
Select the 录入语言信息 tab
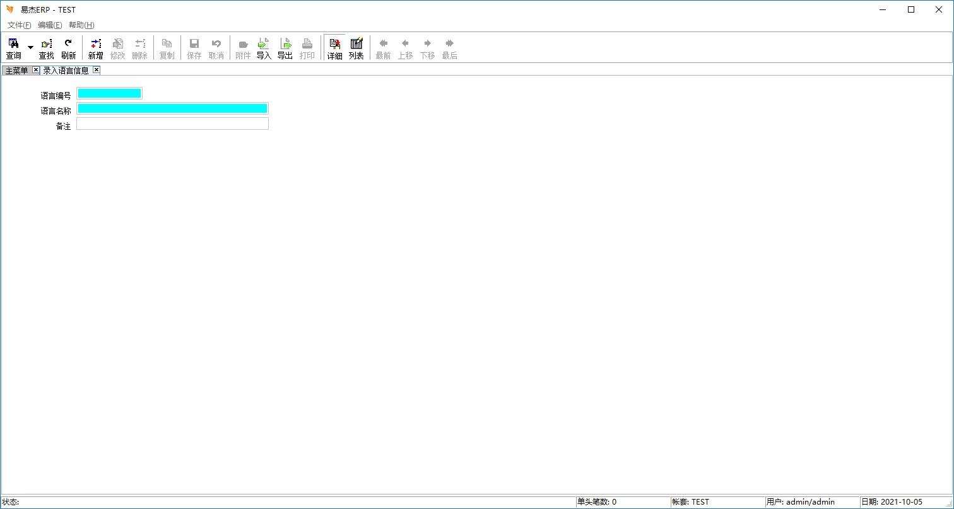pyautogui.click(x=66, y=71)
